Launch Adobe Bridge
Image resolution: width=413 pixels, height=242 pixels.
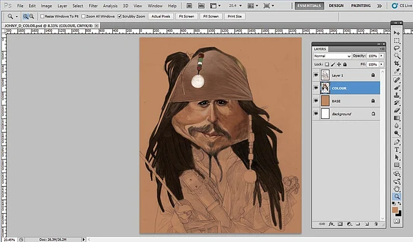coord(189,6)
